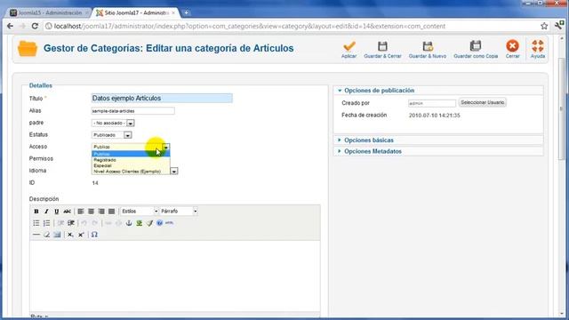Insert a horizontal rule line
The width and height of the screenshot is (569, 320).
pos(36,235)
